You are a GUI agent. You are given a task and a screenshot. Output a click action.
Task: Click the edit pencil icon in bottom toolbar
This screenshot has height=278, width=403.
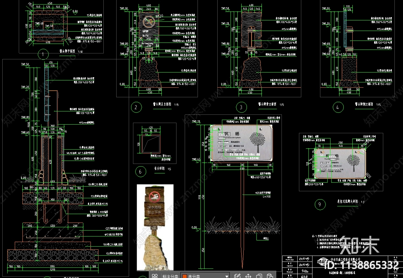(237, 276)
